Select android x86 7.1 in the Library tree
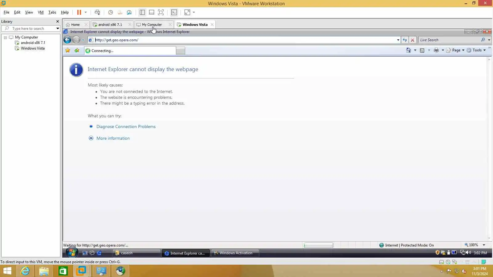 [x=33, y=43]
